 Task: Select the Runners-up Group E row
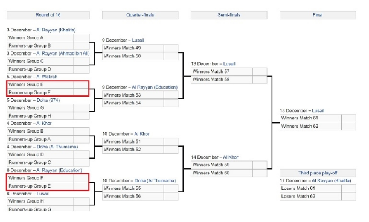(48, 186)
